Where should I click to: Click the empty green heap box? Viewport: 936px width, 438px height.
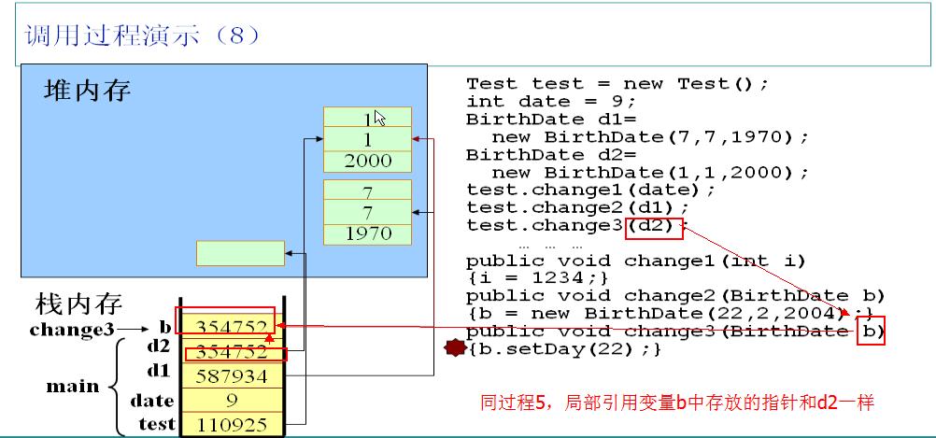pyautogui.click(x=240, y=253)
